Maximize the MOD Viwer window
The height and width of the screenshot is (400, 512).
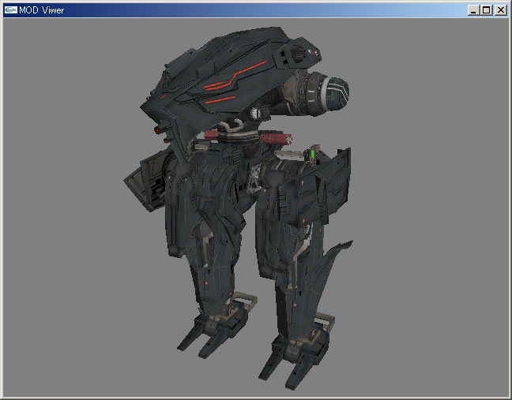[486, 10]
